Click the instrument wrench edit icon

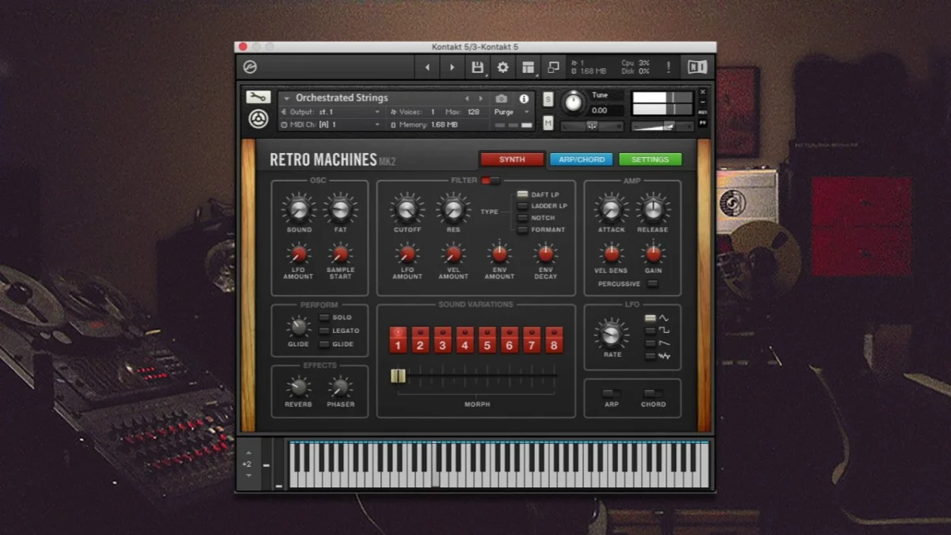click(x=258, y=97)
